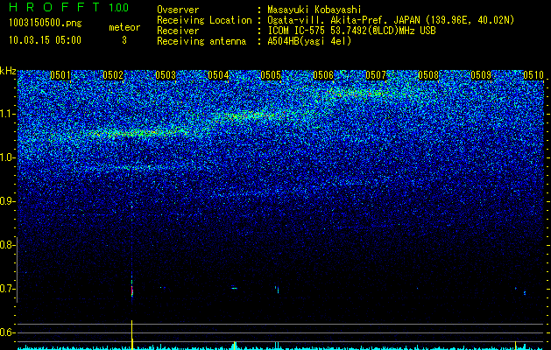Click the 'Ovserver' field label
The image size is (551, 350).
pos(178,10)
